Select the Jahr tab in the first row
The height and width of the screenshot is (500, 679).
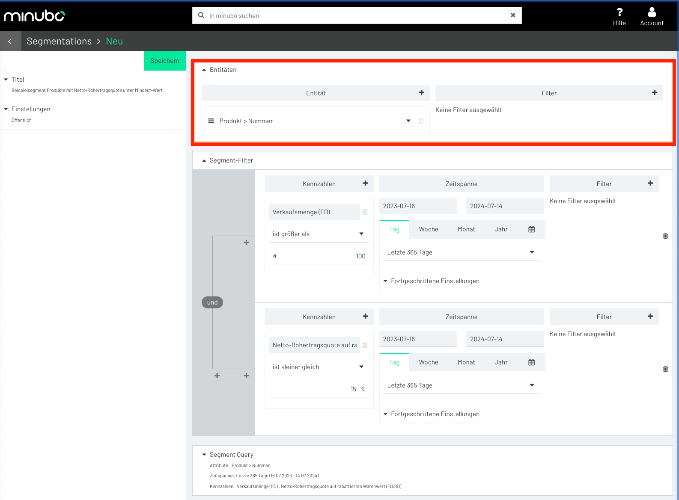click(501, 229)
